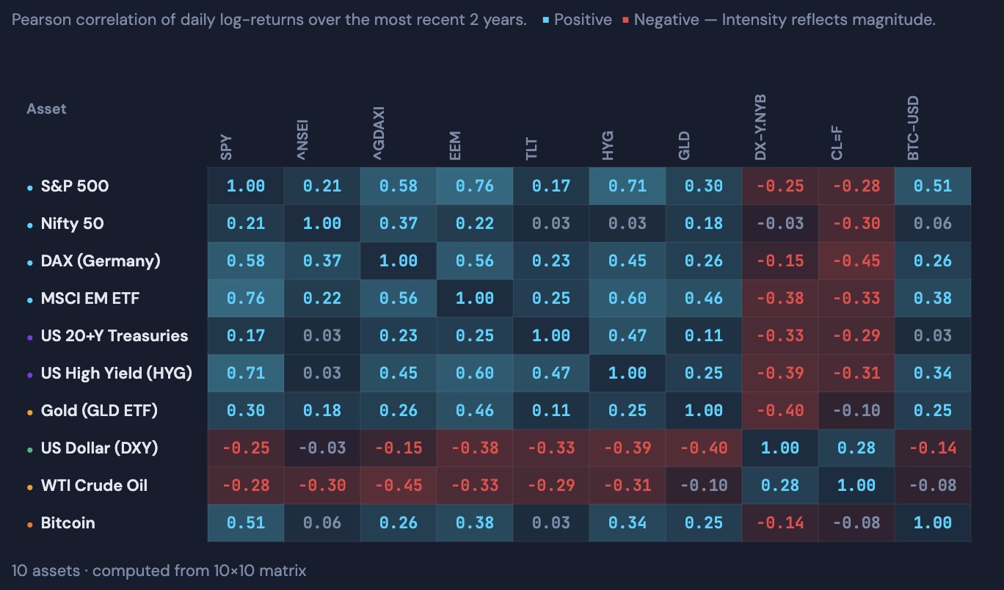Click the US Dollar (DXY) row label
The image size is (1004, 590).
tap(100, 448)
